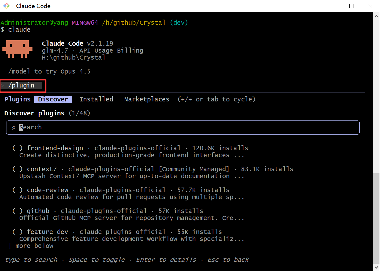380x271 pixels.
Task: Click the 'type to search' hint
Action: tap(31, 260)
